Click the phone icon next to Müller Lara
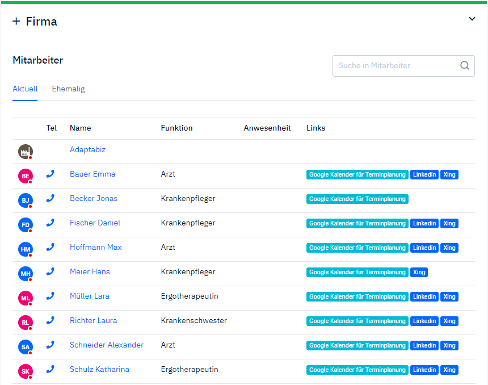488x385 pixels. [x=51, y=296]
